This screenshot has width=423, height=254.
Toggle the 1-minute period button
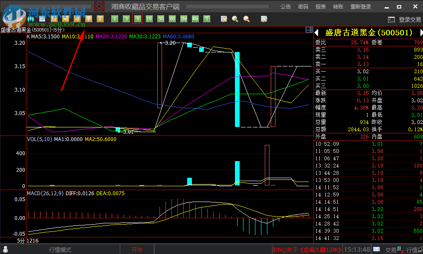pos(114,19)
